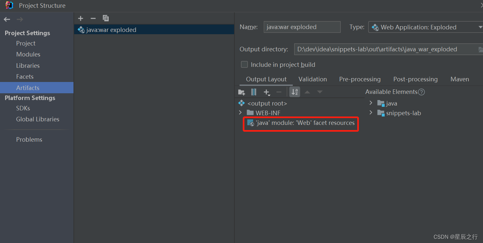This screenshot has height=243, width=483.
Task: Open the Post-processing tab
Action: coord(415,79)
